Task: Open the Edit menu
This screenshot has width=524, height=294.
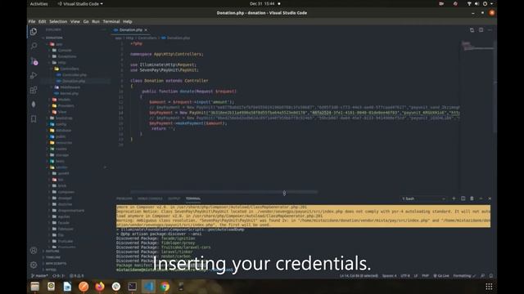Action: click(42, 21)
